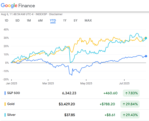Screen dimensions: 149x121
Task: Switch chart to 1Y range
Action: tap(65, 20)
